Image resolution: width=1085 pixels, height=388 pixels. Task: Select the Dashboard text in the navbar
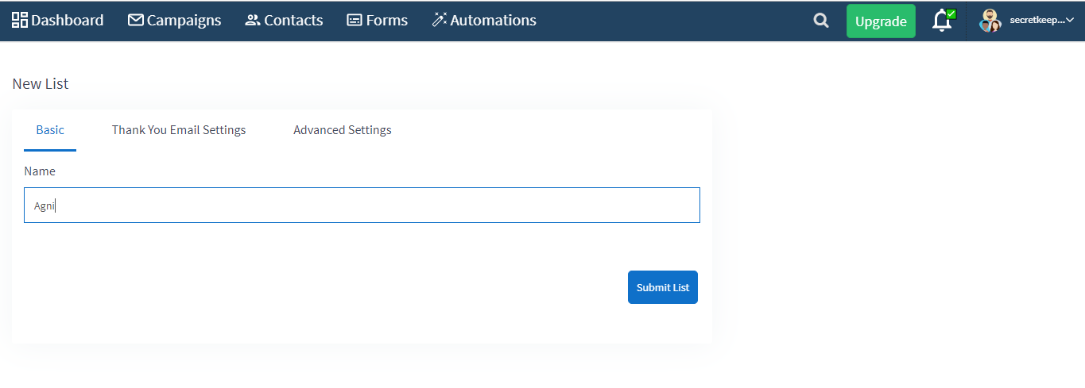pyautogui.click(x=68, y=20)
